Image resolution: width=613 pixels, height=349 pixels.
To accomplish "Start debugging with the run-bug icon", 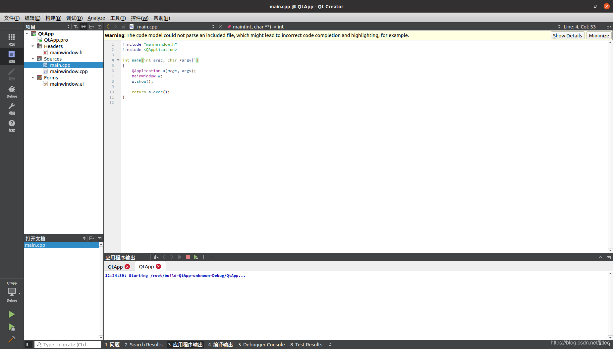I will tap(12, 327).
